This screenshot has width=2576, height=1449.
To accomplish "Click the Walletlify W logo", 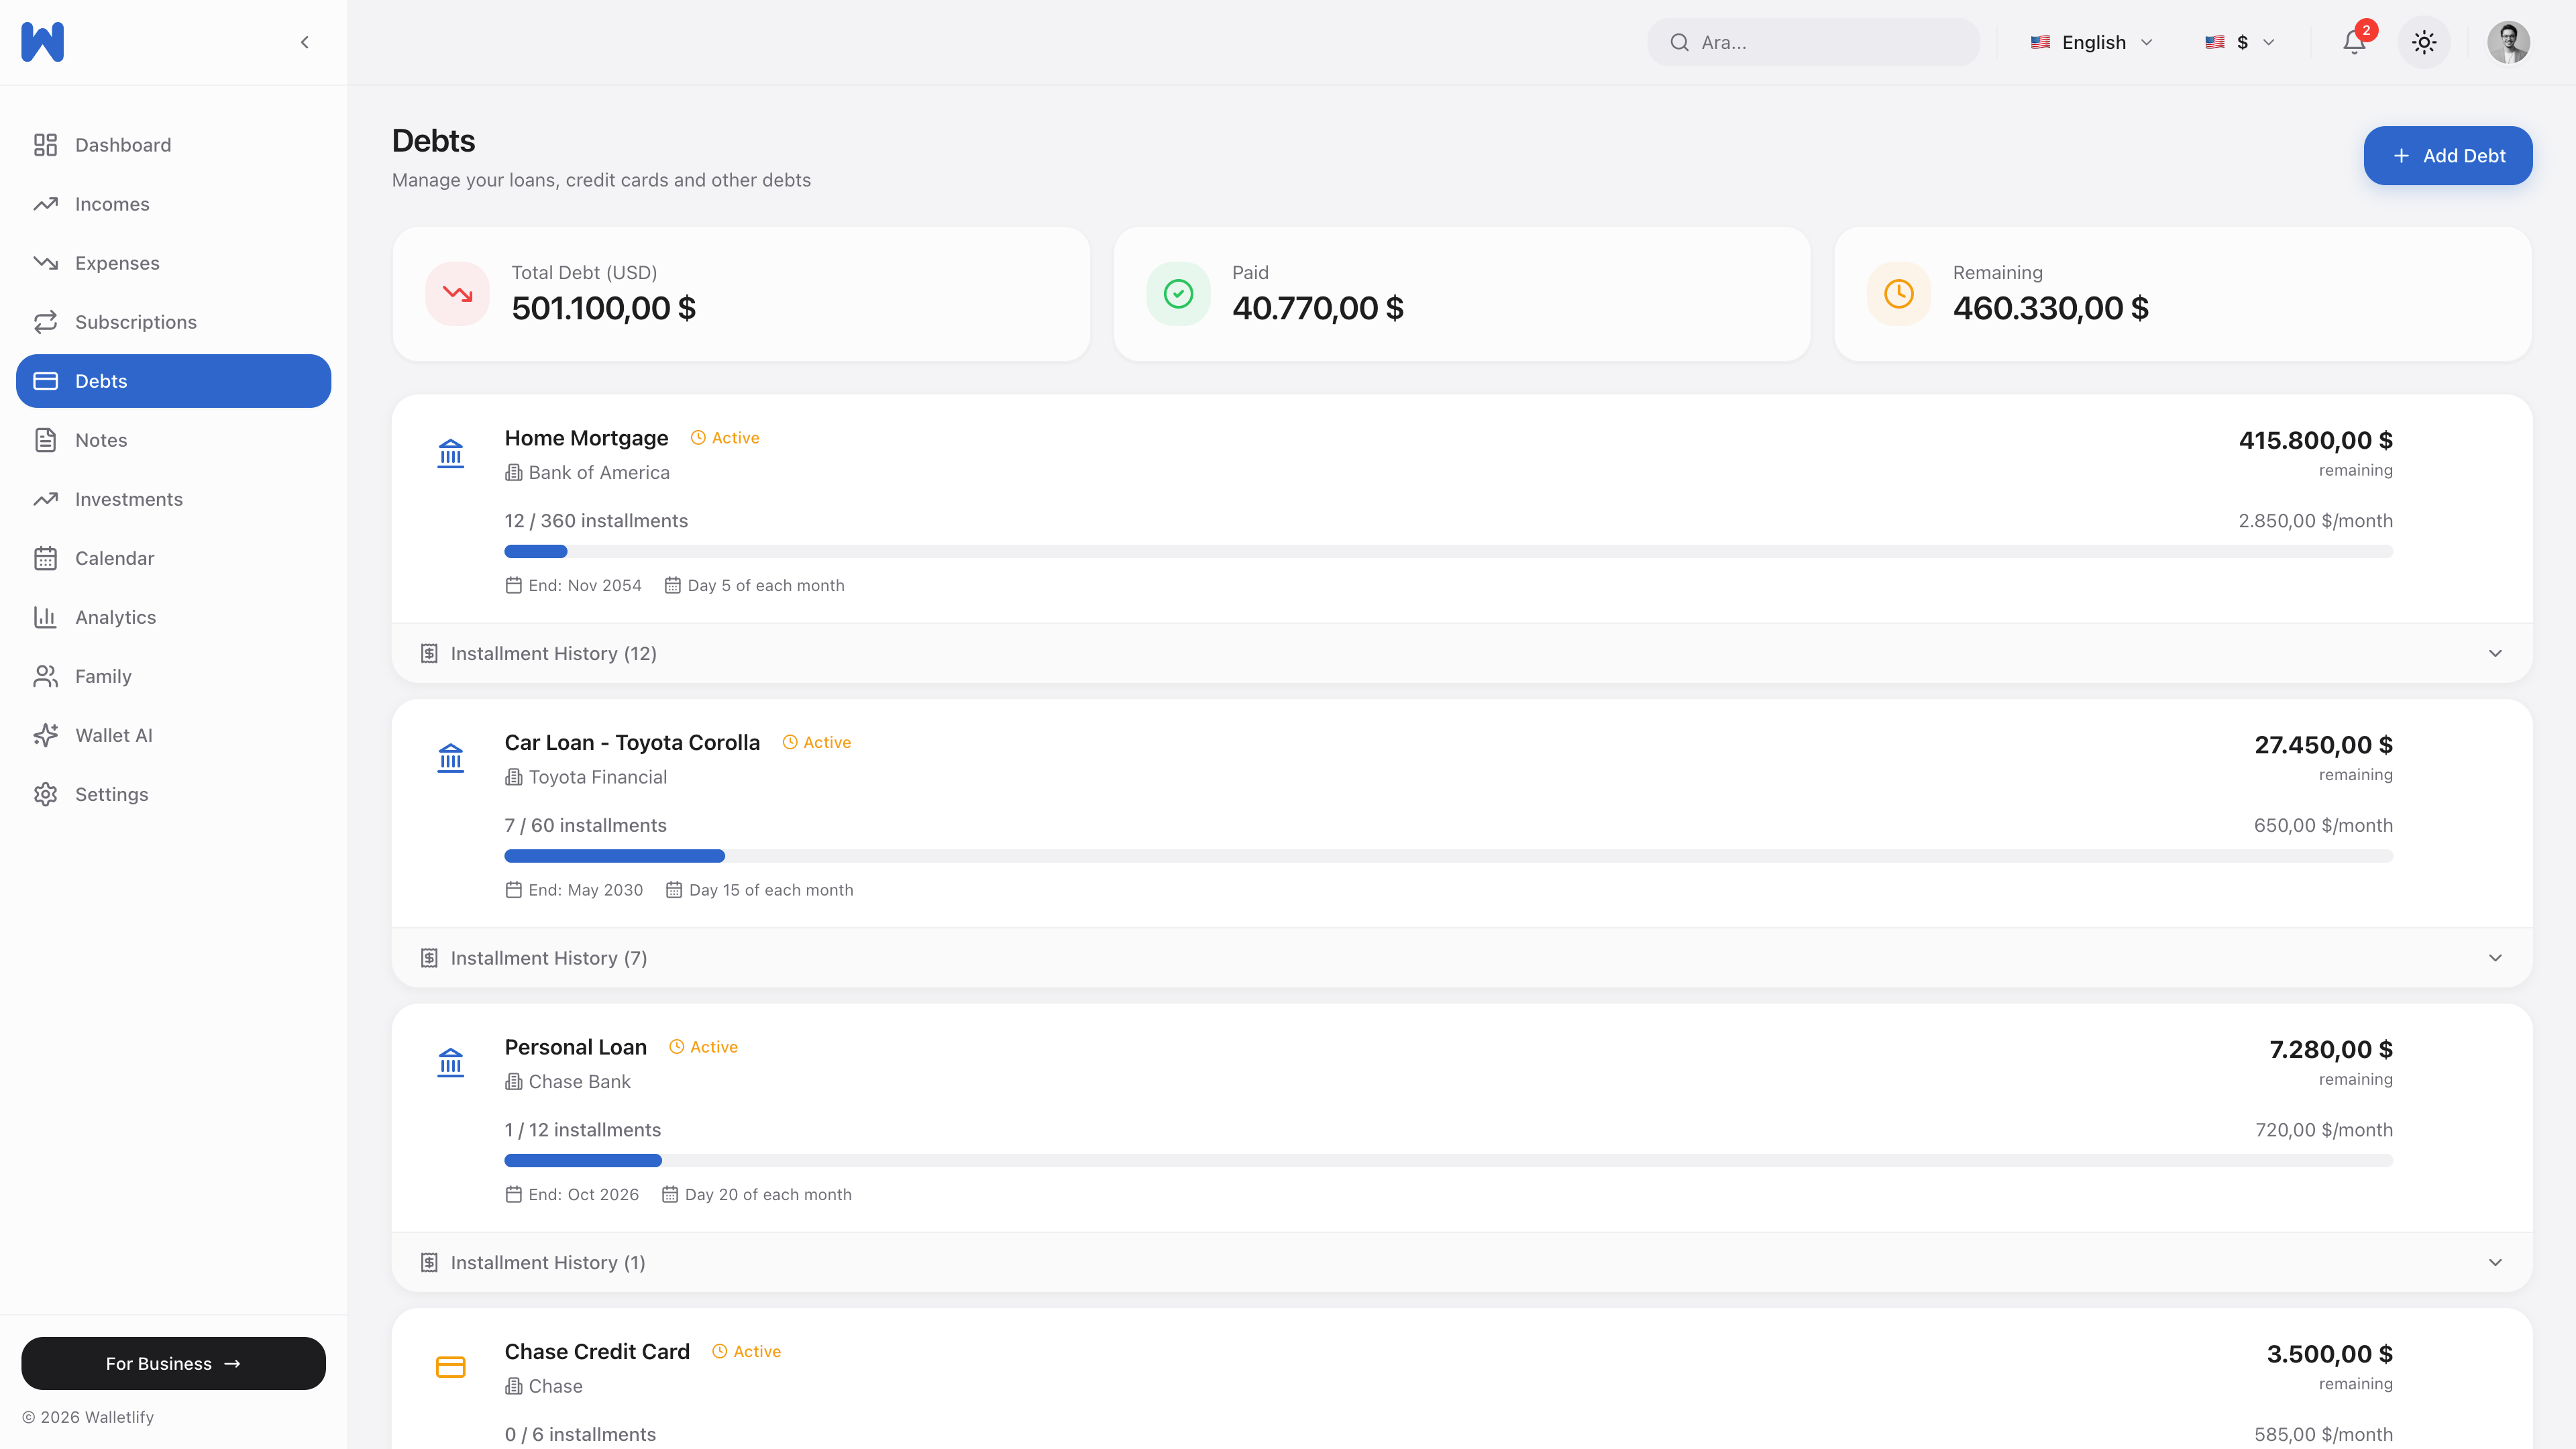I will click(42, 42).
